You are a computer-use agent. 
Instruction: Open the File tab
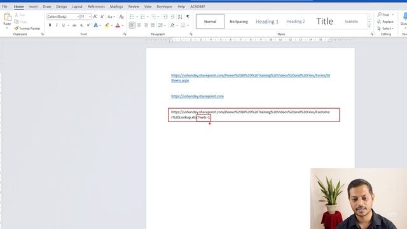[4, 6]
